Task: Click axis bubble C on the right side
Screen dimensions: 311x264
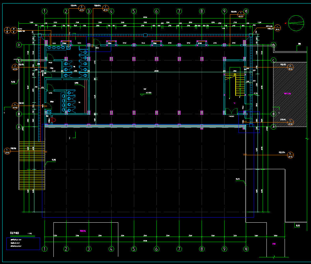Action: coord(273,60)
